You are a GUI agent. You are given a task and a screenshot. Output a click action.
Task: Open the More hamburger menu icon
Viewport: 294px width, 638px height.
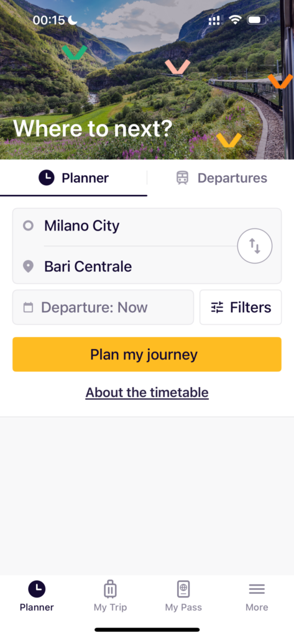coord(257,589)
